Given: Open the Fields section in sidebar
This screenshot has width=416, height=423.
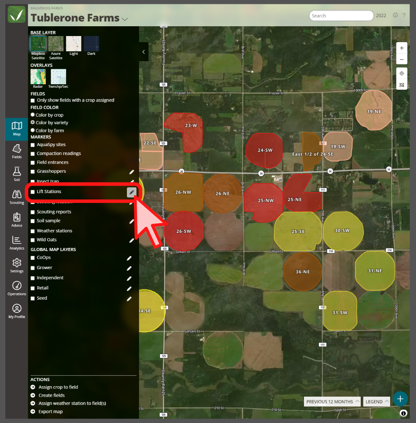Looking at the screenshot, I should click(16, 151).
